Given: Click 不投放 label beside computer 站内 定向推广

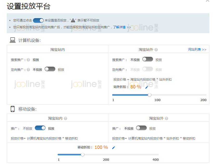Looking at the screenshot, I should pos(37,70).
